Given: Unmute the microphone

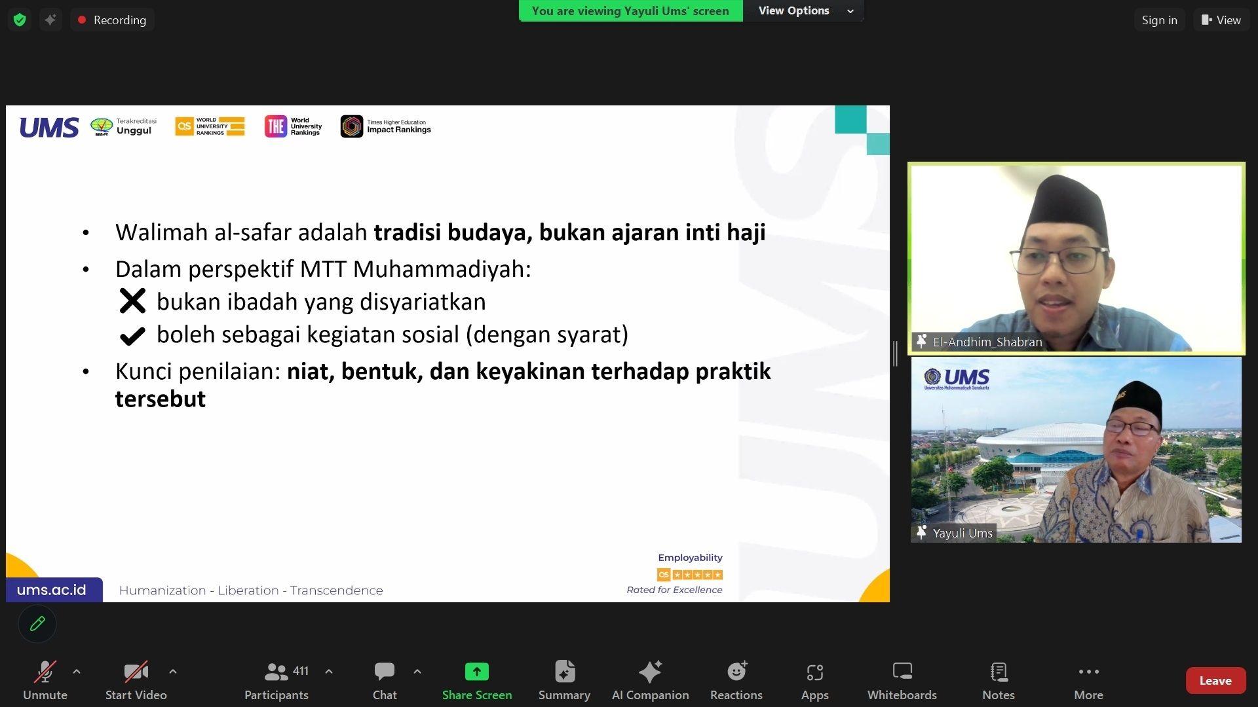Looking at the screenshot, I should click(x=45, y=681).
